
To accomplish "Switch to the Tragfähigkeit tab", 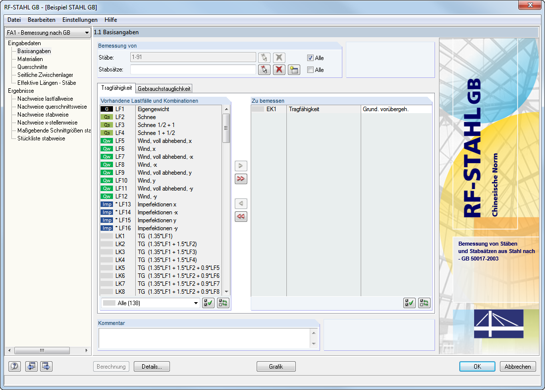I will pos(116,88).
